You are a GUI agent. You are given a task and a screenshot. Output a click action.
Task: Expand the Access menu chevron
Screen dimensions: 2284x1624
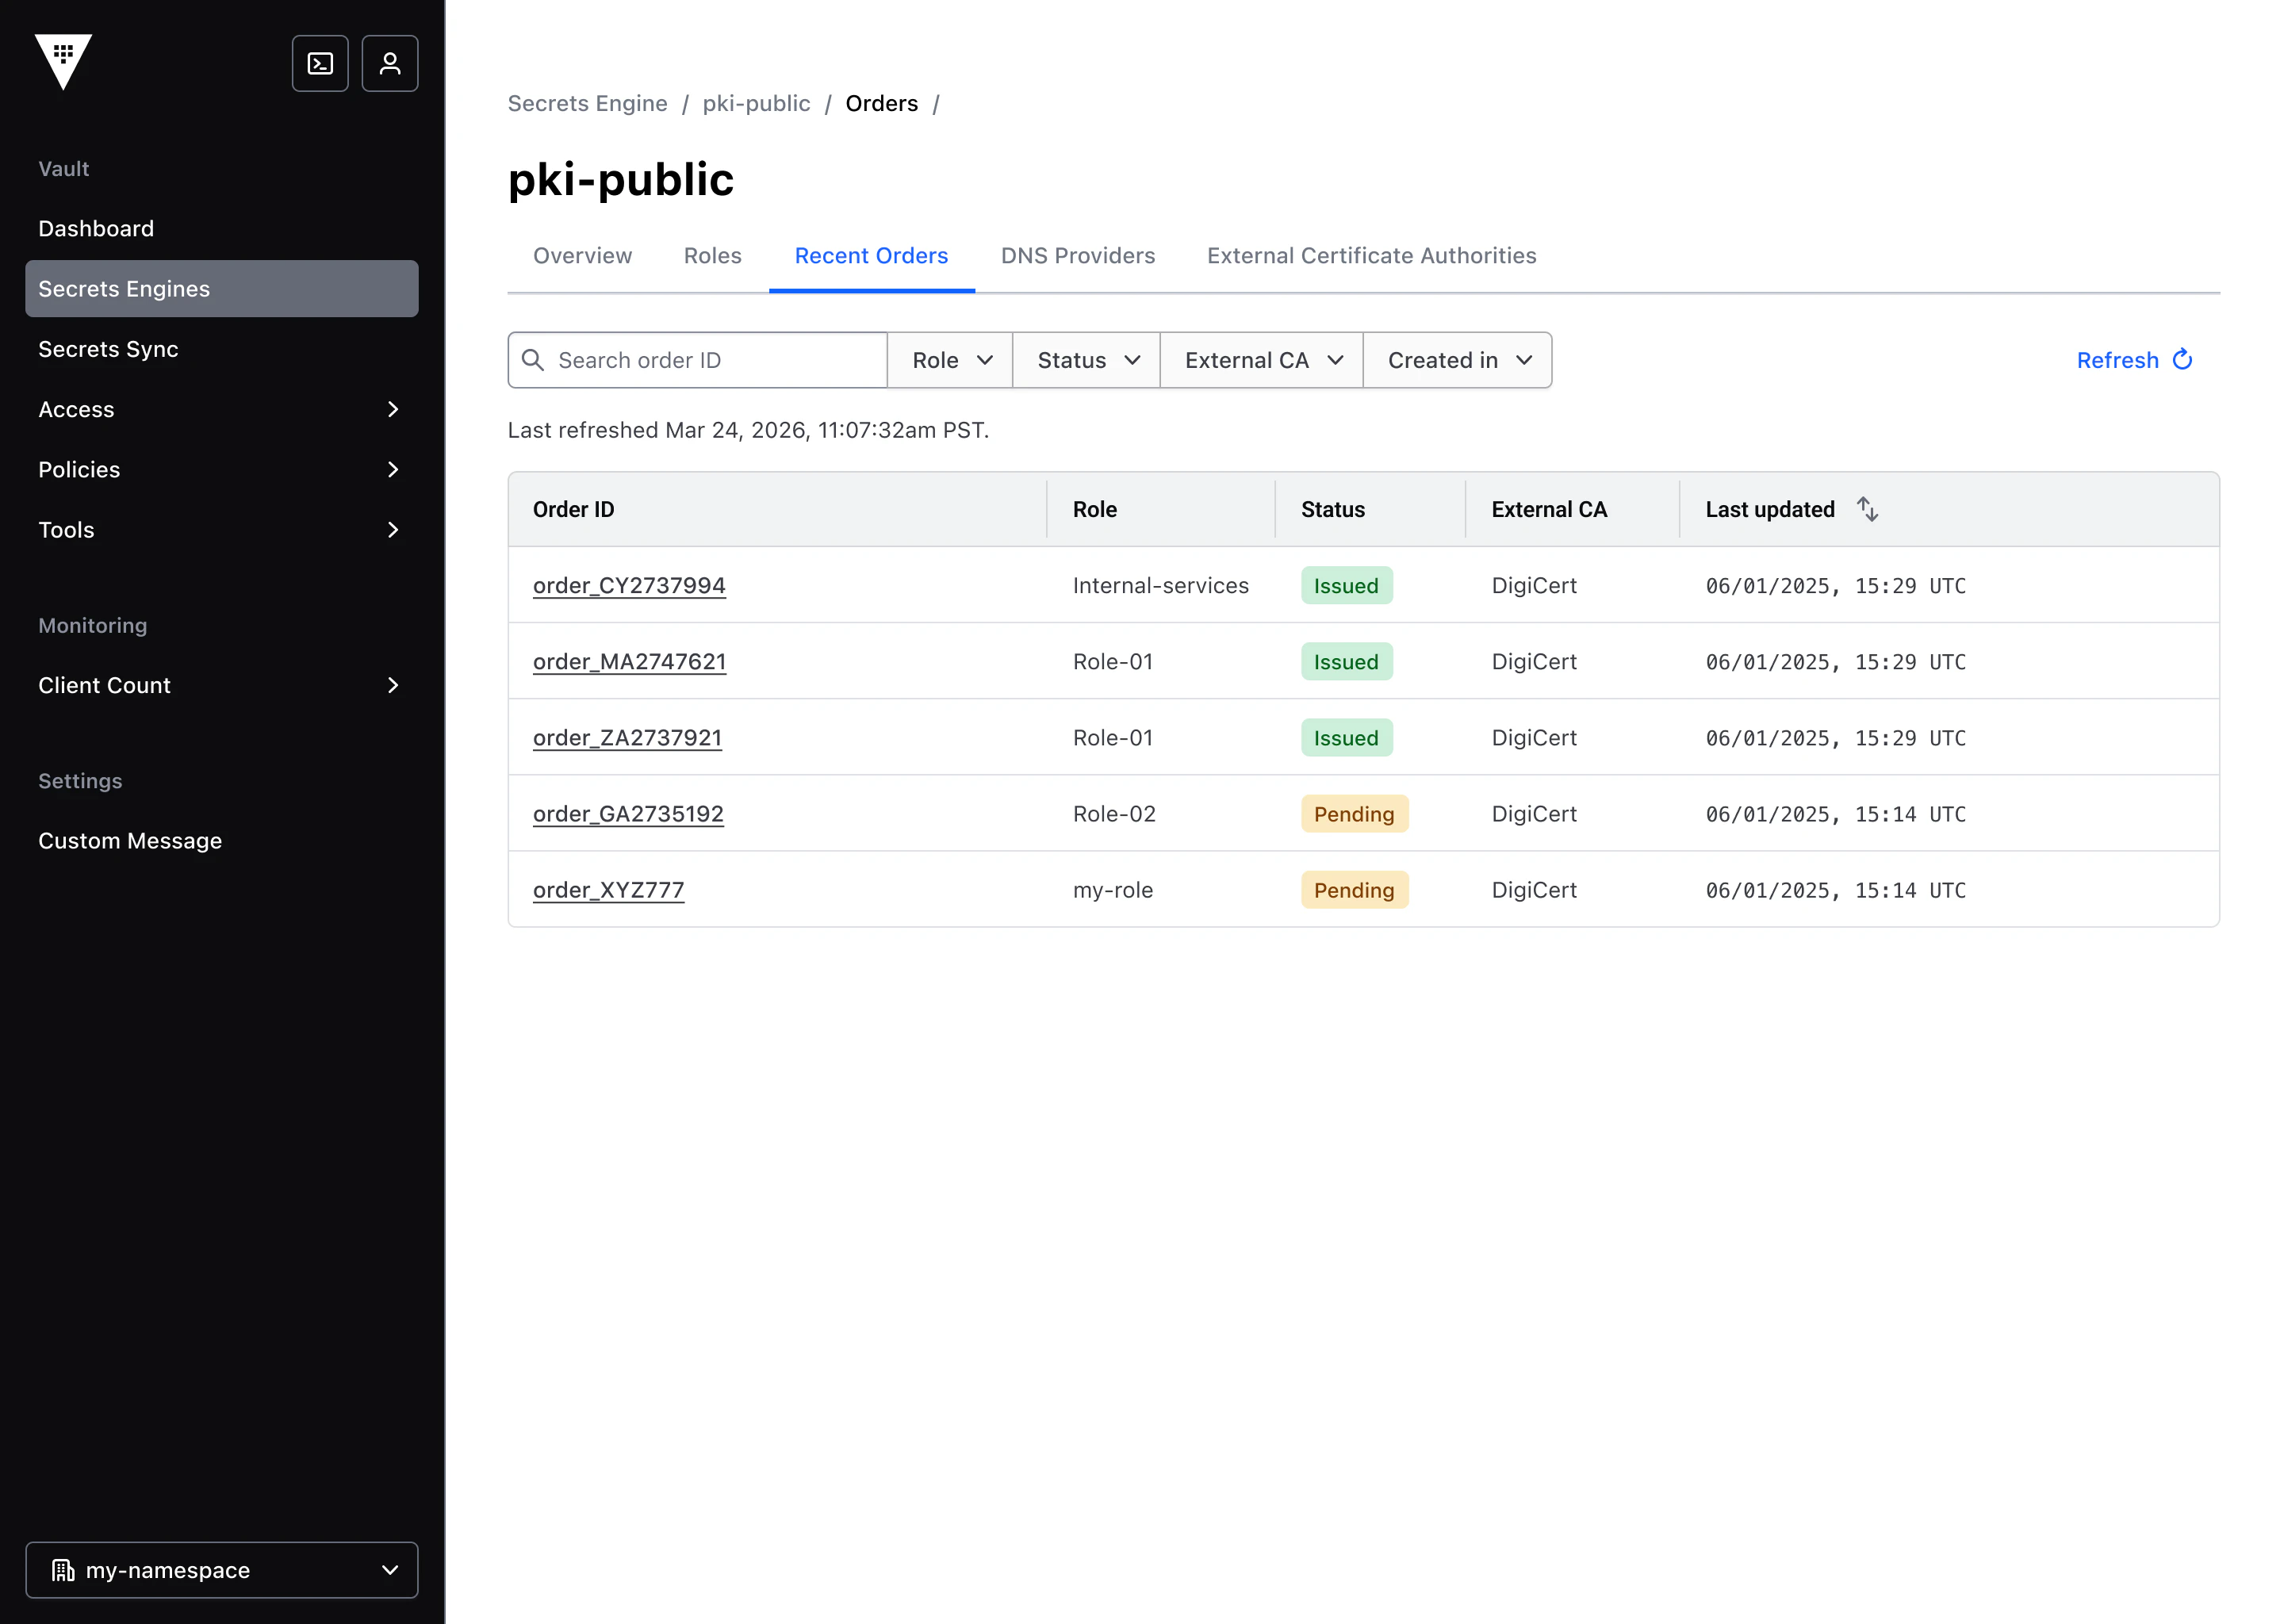393,409
